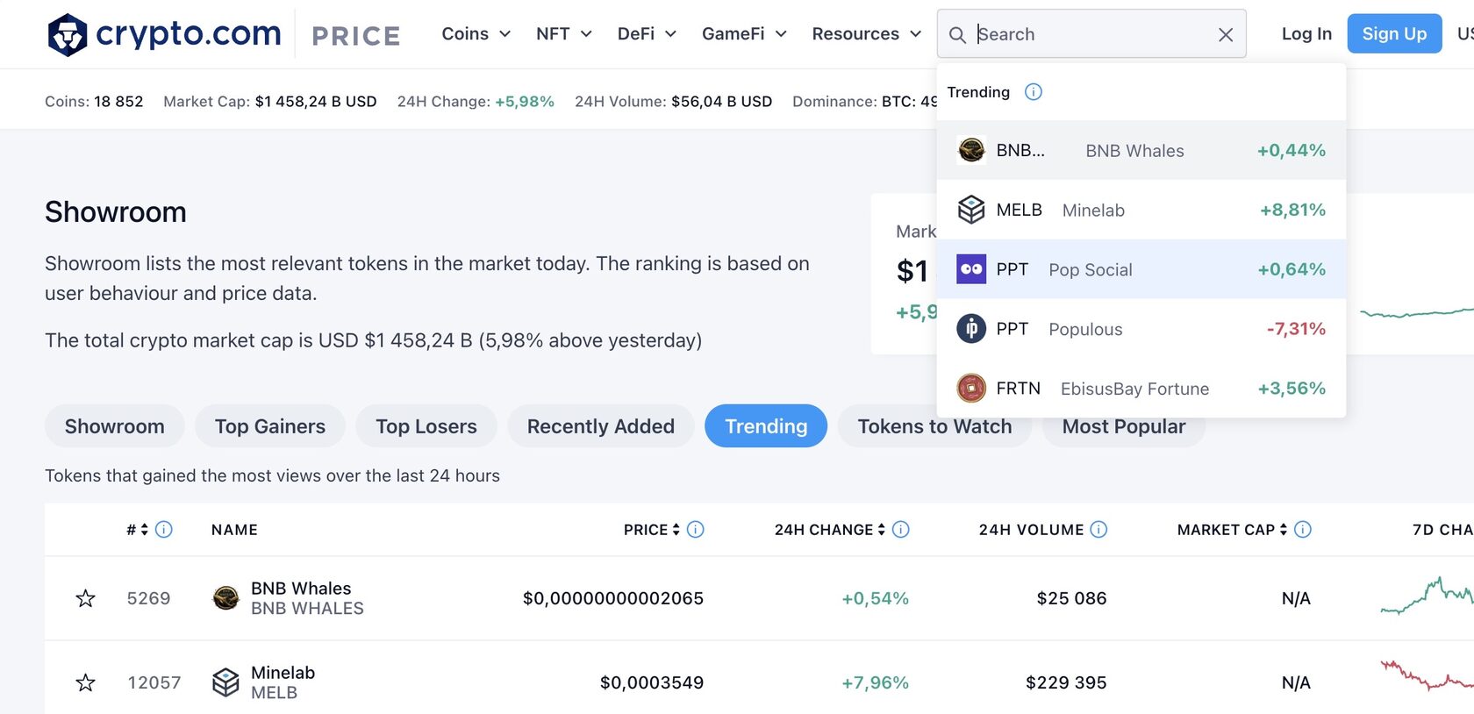Click the 24H Volume $56,04 B USD stat
The image size is (1474, 714).
pyautogui.click(x=674, y=102)
